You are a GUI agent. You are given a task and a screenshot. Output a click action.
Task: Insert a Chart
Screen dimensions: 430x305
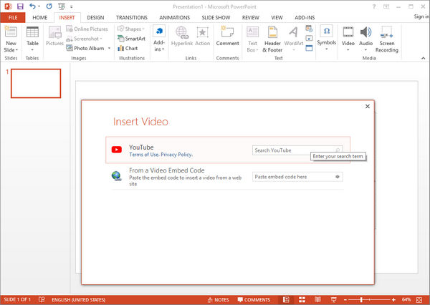[x=128, y=48]
